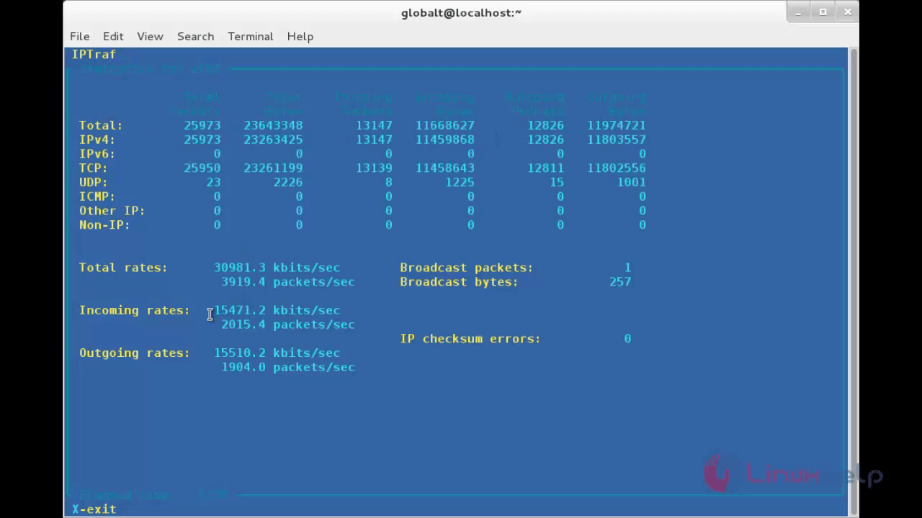This screenshot has width=922, height=518.
Task: Click the 'Outgoing rates:' label
Action: pyautogui.click(x=135, y=353)
